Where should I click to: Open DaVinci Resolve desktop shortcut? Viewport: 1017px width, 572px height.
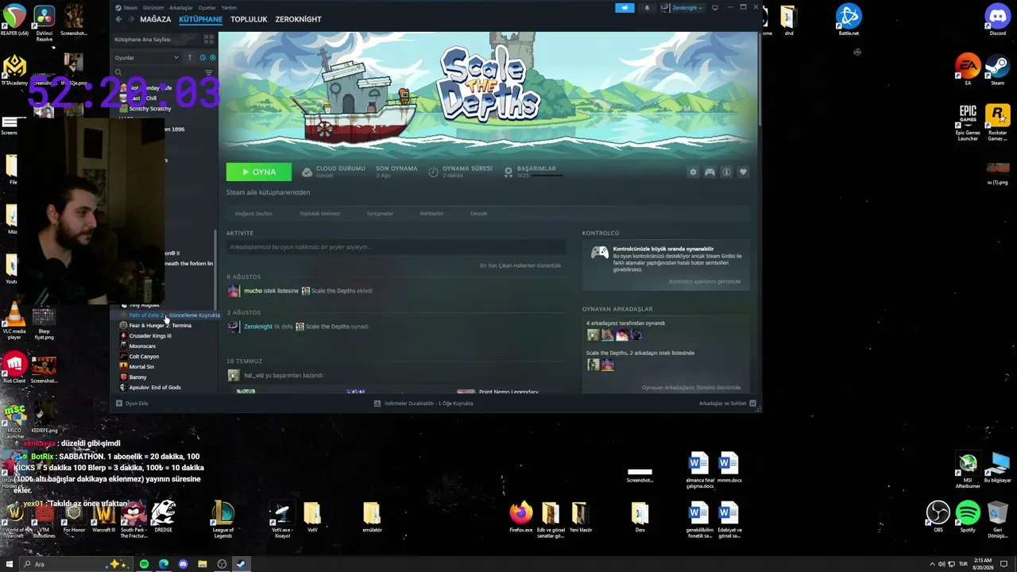(44, 22)
